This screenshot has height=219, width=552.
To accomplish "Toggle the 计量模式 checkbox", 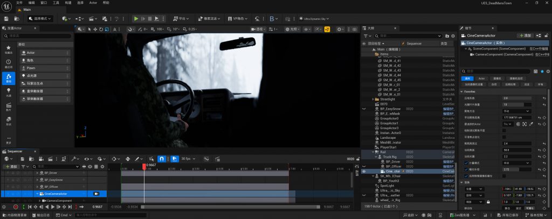I will coord(467,162).
